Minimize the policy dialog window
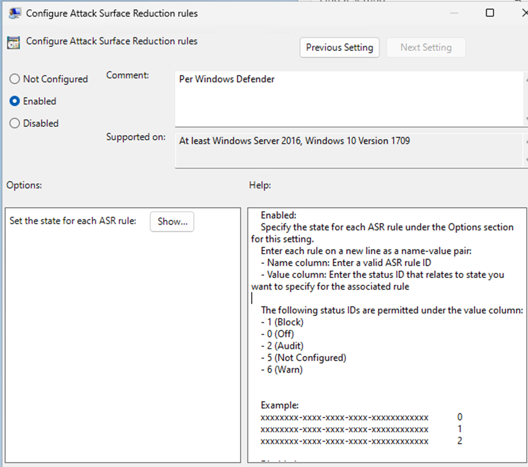The width and height of the screenshot is (528, 467). (454, 13)
